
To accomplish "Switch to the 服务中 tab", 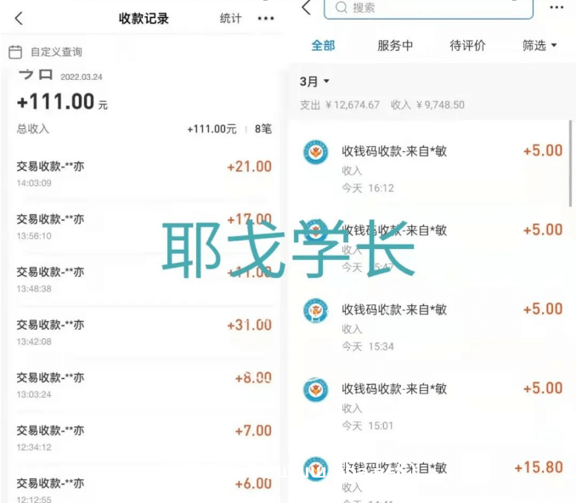I will [395, 46].
